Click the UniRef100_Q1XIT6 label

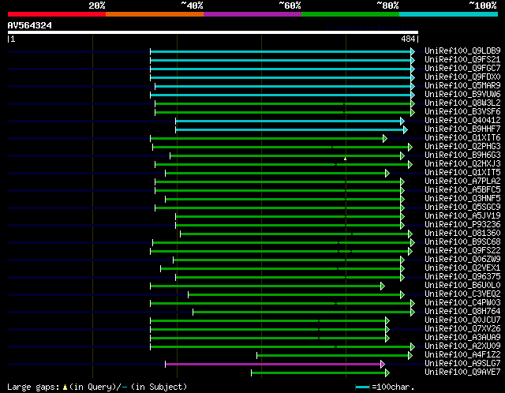point(462,138)
